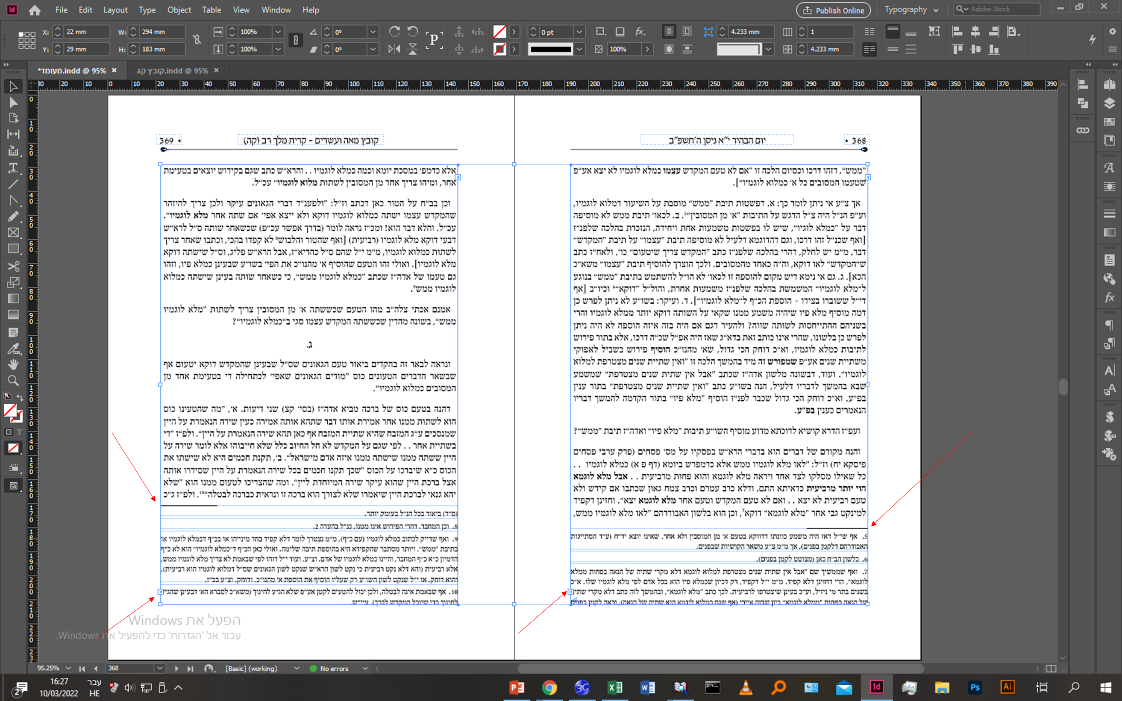The height and width of the screenshot is (701, 1122).
Task: Toggle constrain proportions for width and height
Action: point(197,40)
